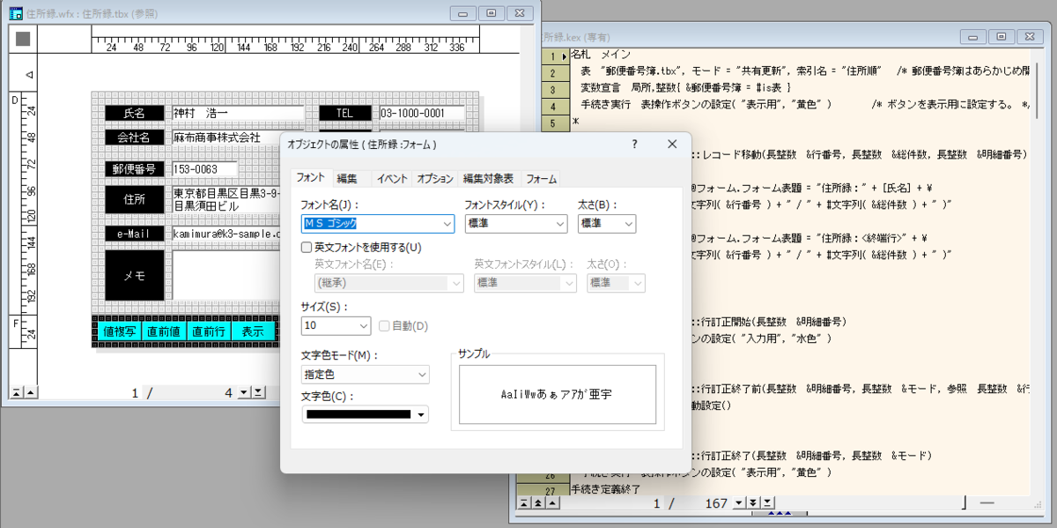This screenshot has width=1057, height=528.
Task: Toggle the 自動 font size checkbox
Action: (x=385, y=326)
